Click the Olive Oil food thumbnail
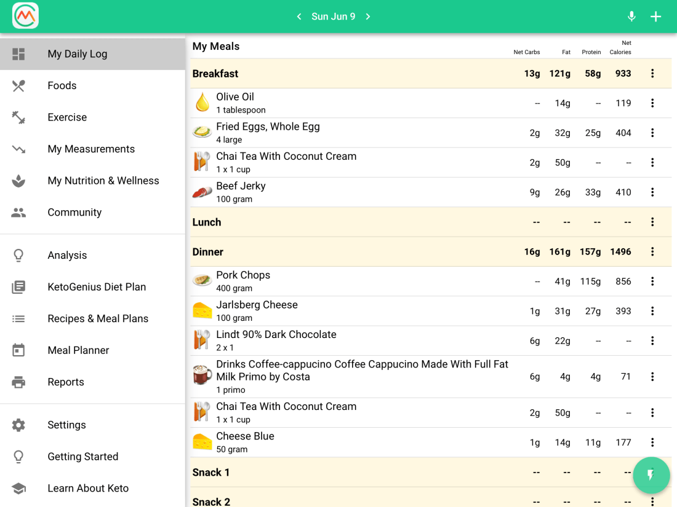 pos(202,103)
